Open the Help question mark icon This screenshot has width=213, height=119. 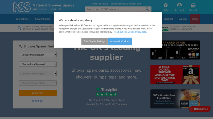coord(165,5)
